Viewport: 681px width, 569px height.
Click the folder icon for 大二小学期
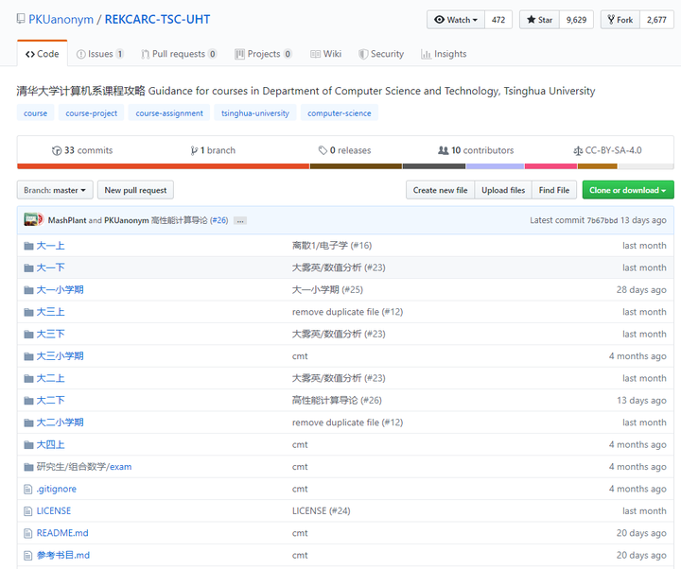click(28, 423)
